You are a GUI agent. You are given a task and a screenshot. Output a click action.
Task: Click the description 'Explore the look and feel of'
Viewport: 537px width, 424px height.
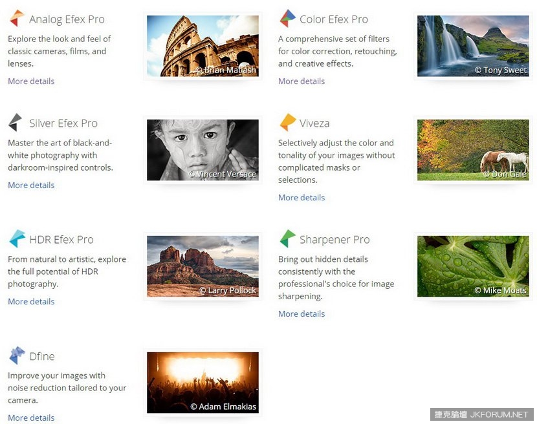click(60, 39)
